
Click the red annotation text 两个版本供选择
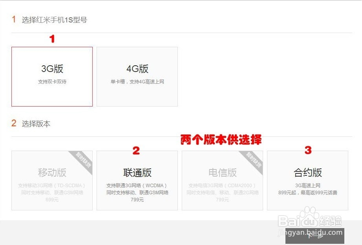(221, 140)
